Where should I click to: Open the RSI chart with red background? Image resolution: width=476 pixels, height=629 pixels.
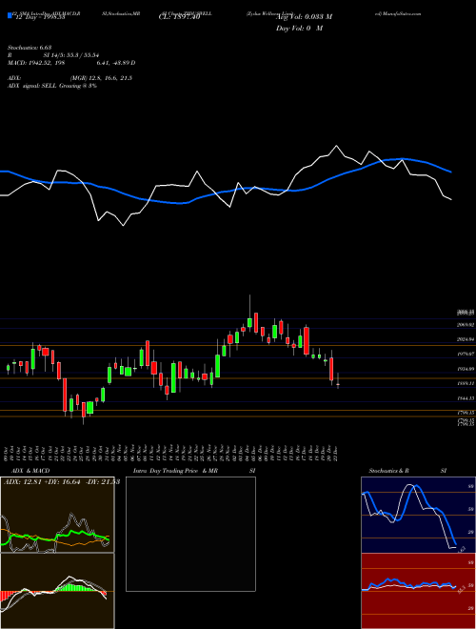(x=418, y=591)
